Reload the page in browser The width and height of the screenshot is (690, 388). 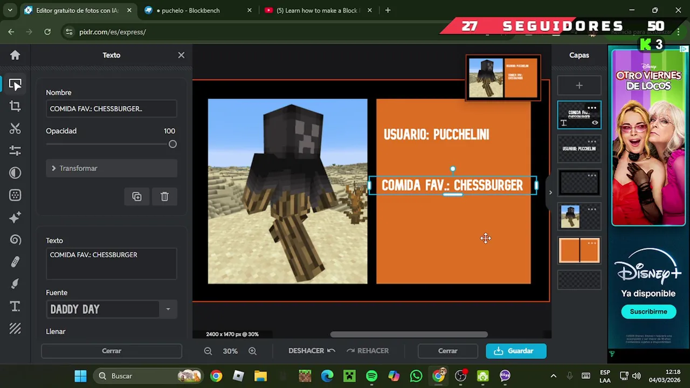(x=47, y=32)
